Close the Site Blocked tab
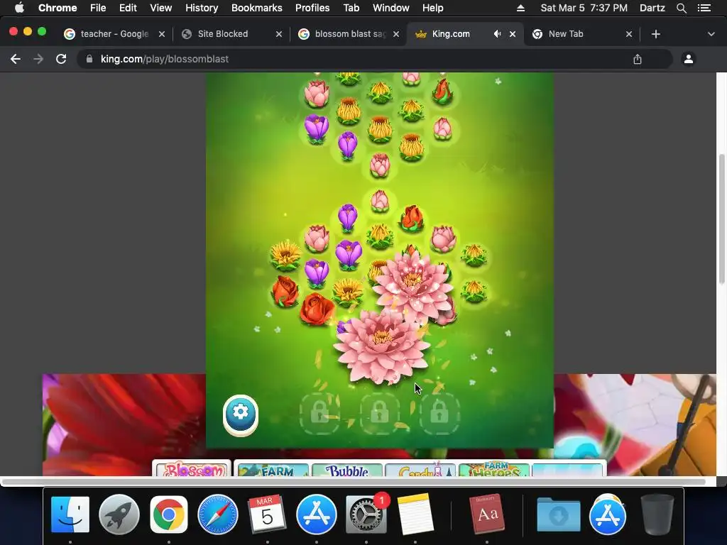This screenshot has height=545, width=727. point(278,34)
